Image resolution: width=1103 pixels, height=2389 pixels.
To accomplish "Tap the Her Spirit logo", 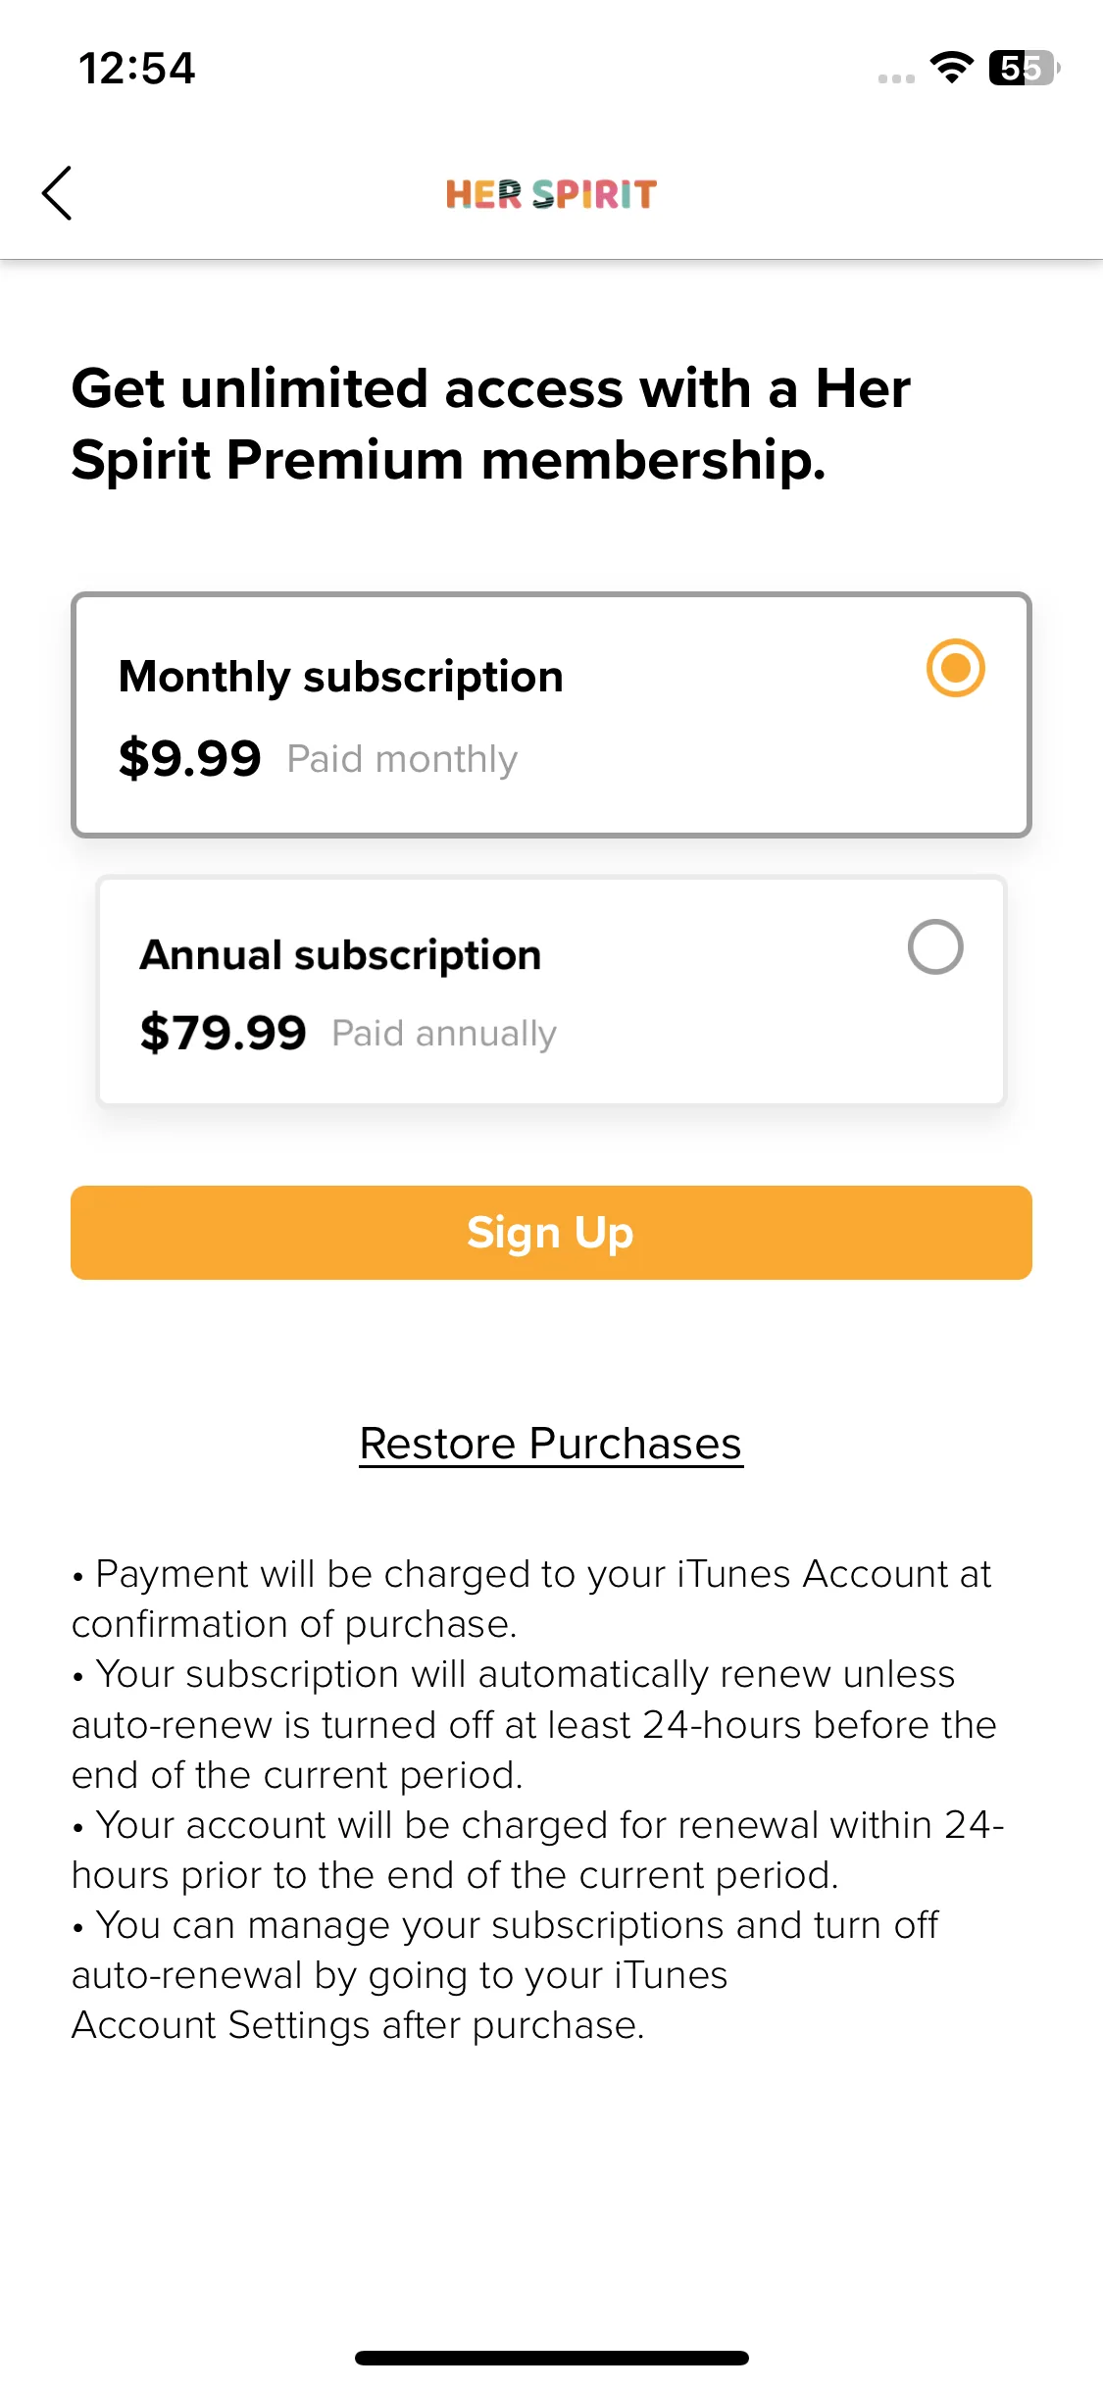I will point(551,194).
